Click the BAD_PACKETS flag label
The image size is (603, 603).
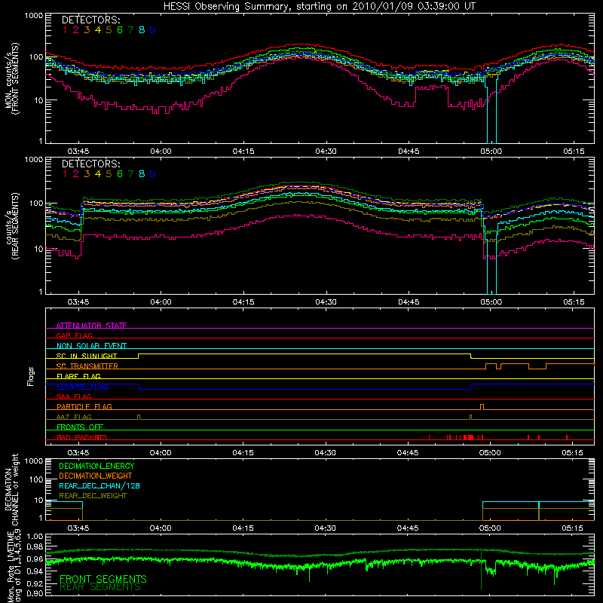82,437
